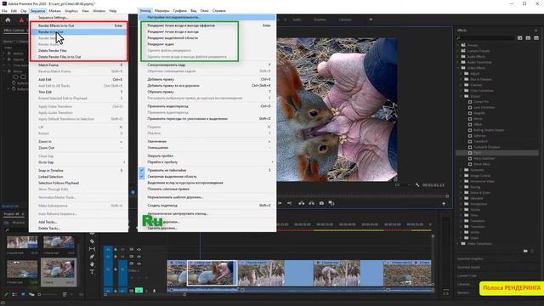Export frame with the camera icon
The image size is (544, 306).
click(x=321, y=203)
